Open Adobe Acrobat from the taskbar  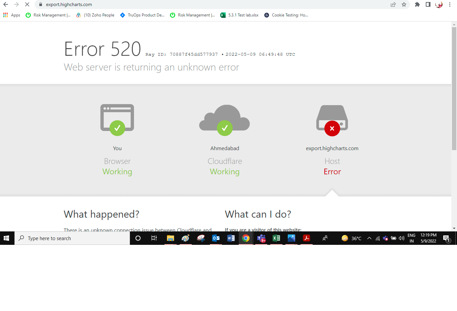(x=306, y=238)
